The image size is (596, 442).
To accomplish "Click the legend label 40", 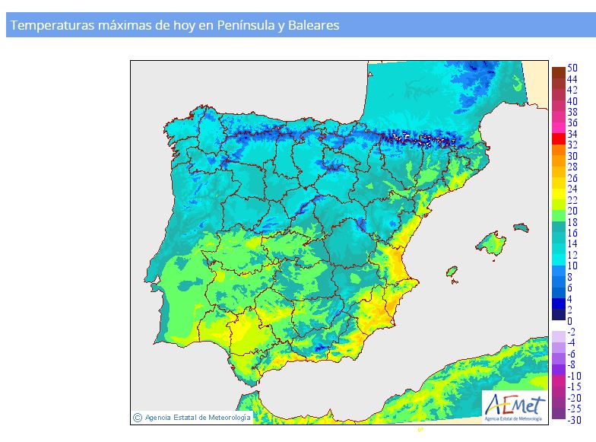I will click(x=572, y=100).
